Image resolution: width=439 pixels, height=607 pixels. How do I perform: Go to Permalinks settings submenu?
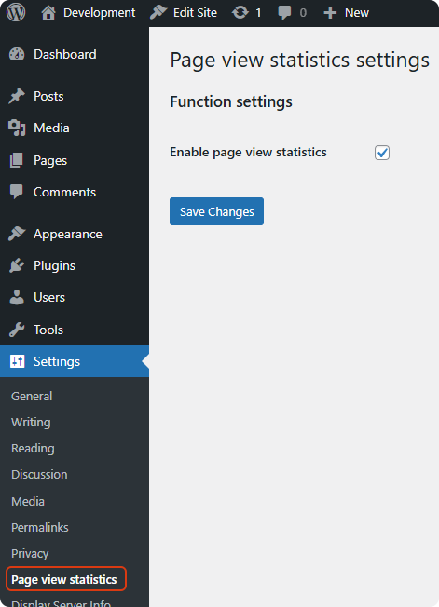click(x=39, y=527)
